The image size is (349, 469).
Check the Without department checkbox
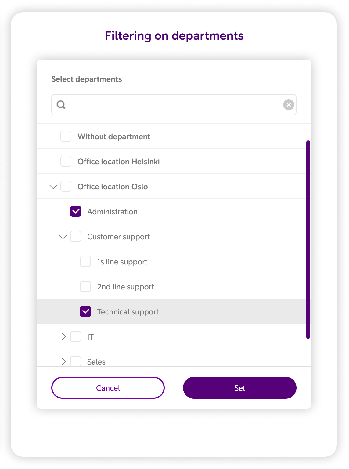(66, 136)
